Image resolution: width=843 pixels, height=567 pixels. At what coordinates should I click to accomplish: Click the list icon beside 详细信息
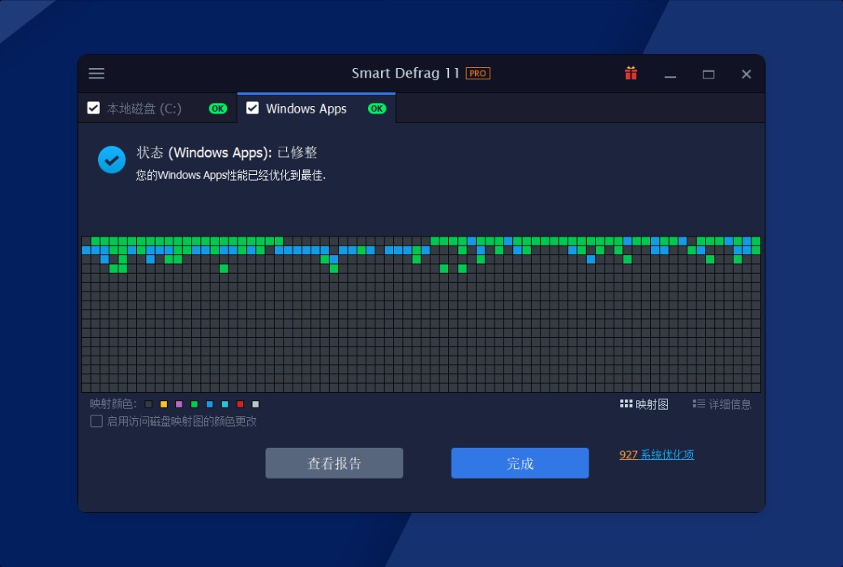click(699, 403)
